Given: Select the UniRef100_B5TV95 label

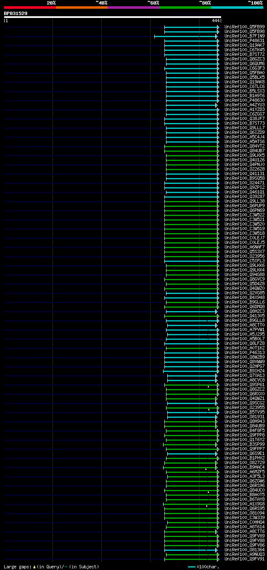Looking at the screenshot, I should click(244, 412).
